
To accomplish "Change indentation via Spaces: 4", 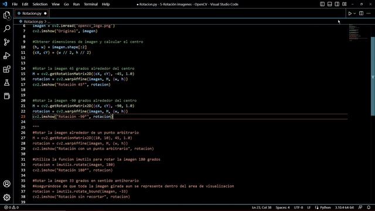I will point(282,207).
